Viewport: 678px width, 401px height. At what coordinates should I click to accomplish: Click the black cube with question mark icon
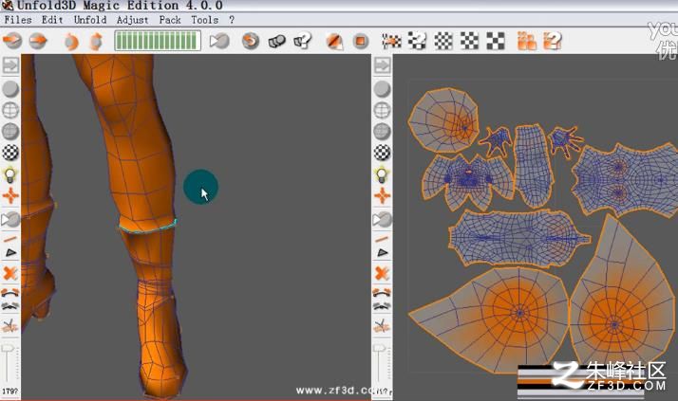point(303,41)
